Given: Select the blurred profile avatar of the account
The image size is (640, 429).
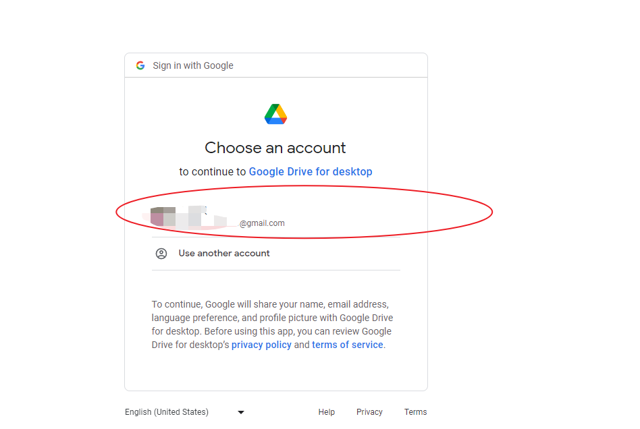Looking at the screenshot, I should click(x=163, y=217).
